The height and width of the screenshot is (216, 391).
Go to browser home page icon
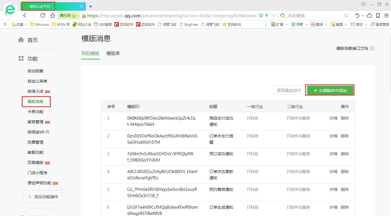[x=53, y=16]
